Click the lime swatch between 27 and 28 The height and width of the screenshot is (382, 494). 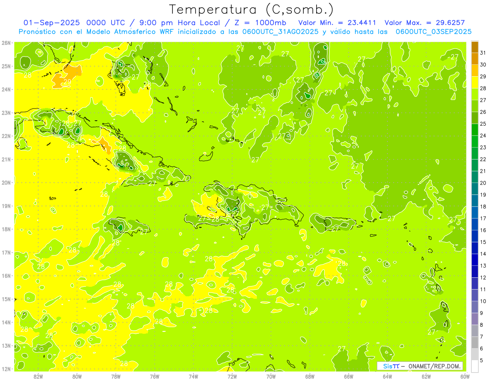(475, 94)
